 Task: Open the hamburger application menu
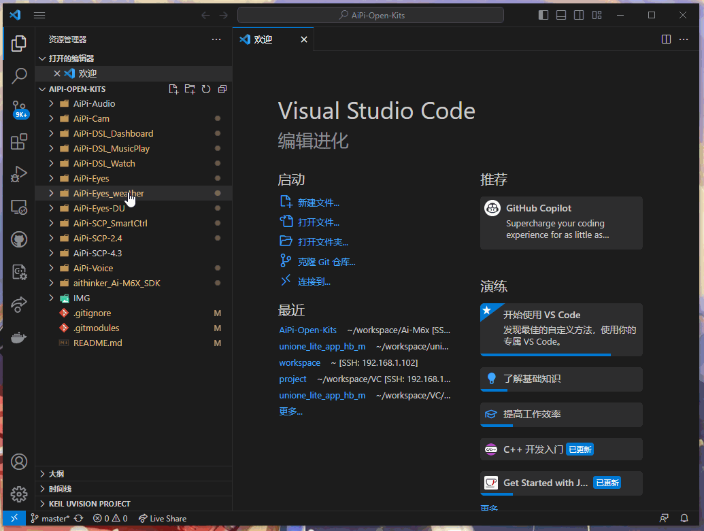(39, 15)
